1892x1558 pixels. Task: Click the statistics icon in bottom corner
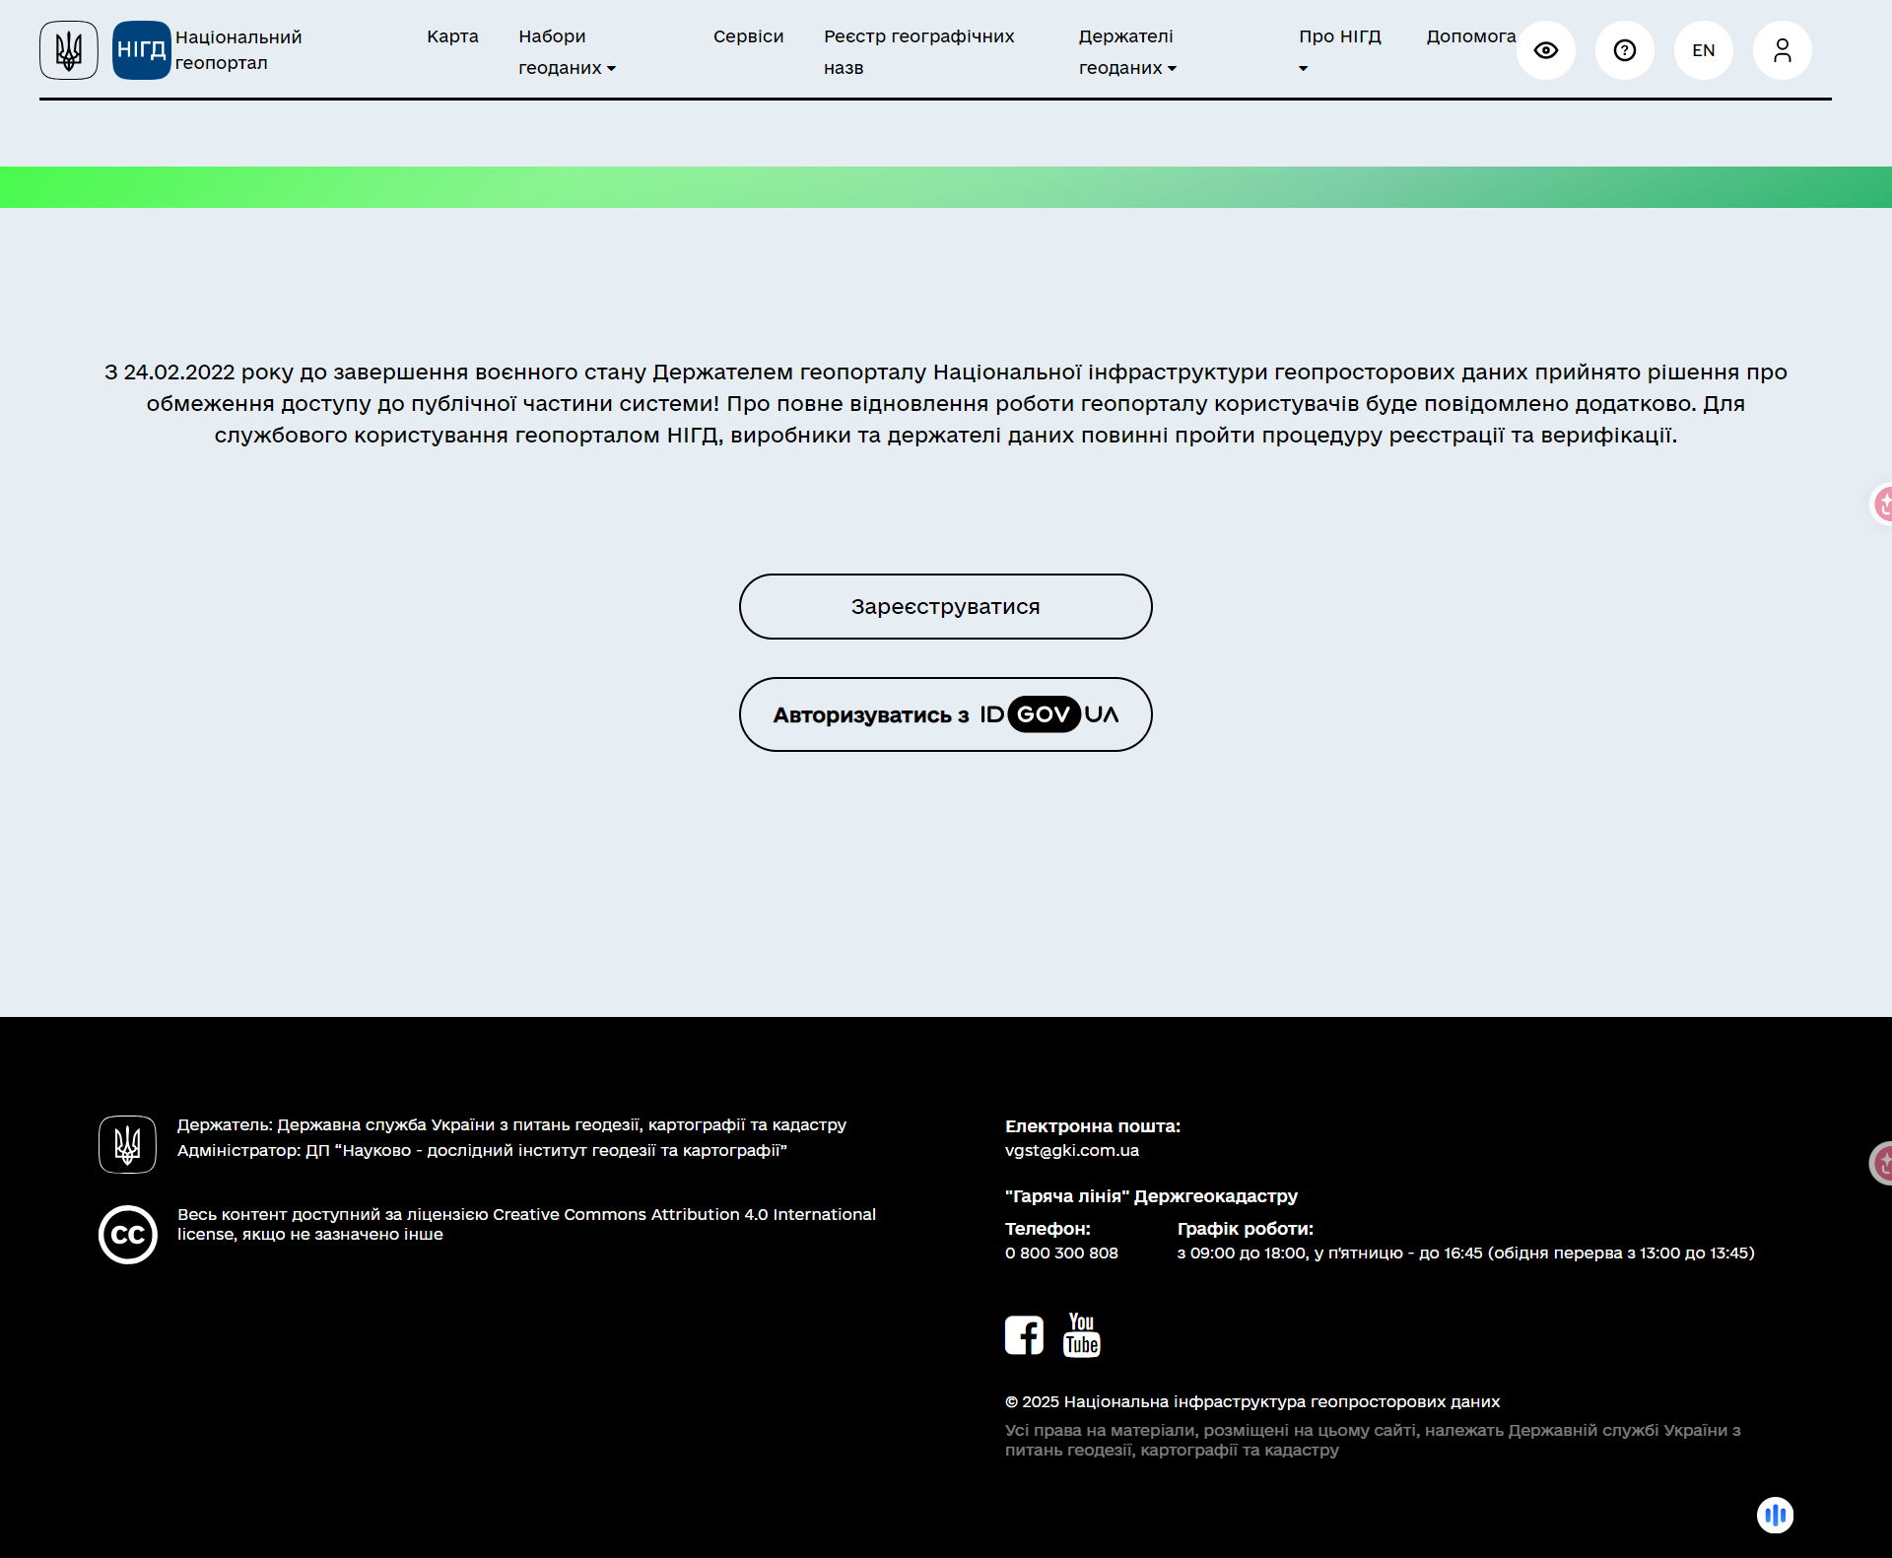point(1775,1516)
